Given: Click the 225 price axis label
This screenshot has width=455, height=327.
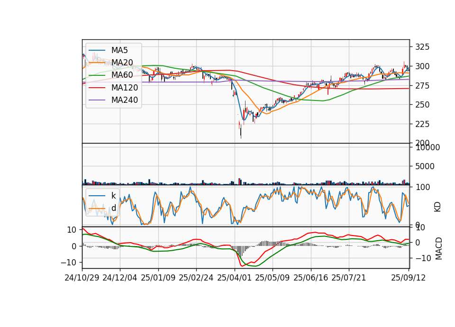Looking at the screenshot, I should 422,124.
